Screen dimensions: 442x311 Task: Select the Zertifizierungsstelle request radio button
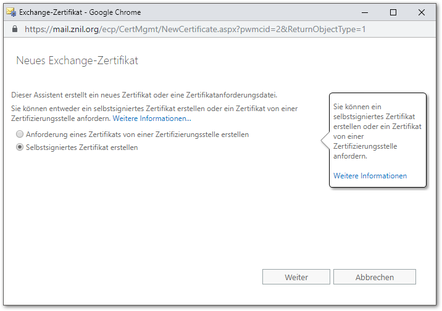click(x=20, y=135)
